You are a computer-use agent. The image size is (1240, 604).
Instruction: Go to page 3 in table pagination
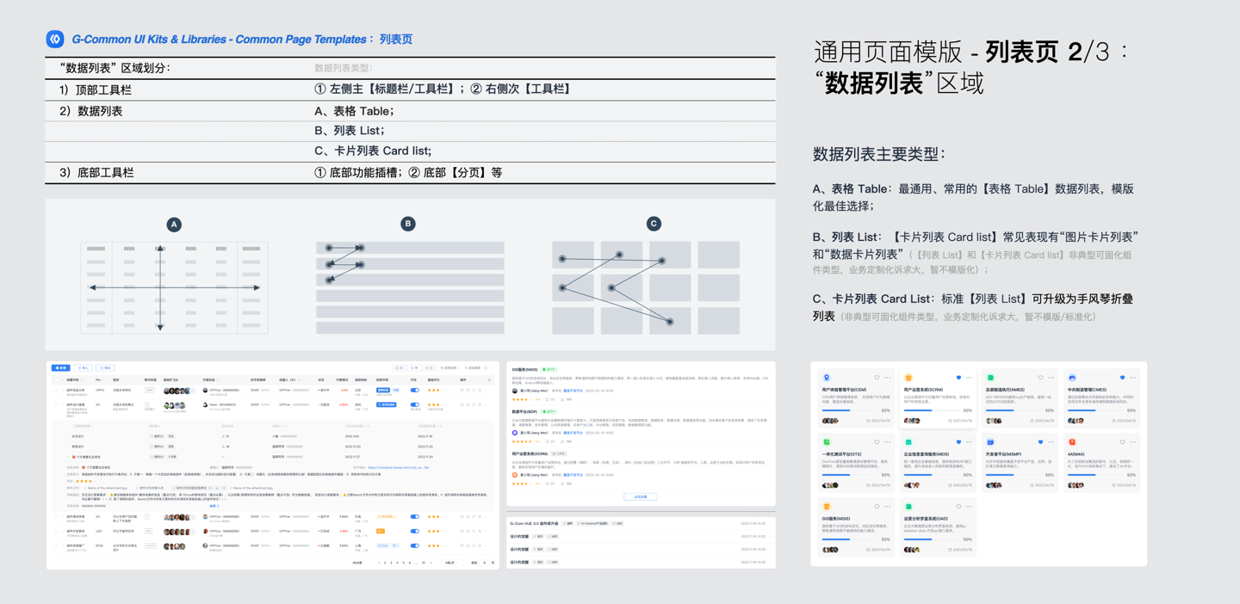[x=391, y=563]
